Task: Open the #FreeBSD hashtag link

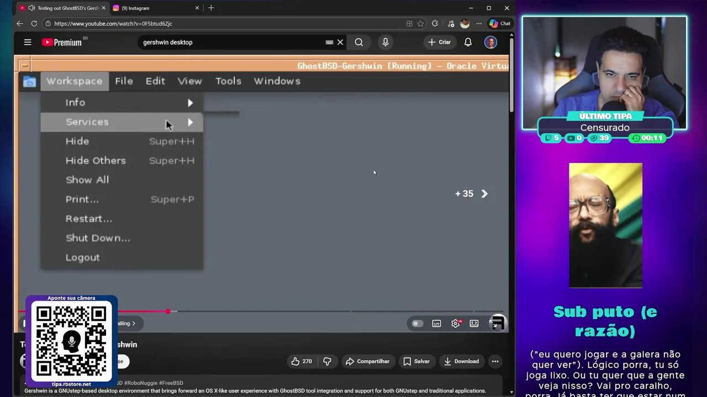Action: pyautogui.click(x=171, y=383)
